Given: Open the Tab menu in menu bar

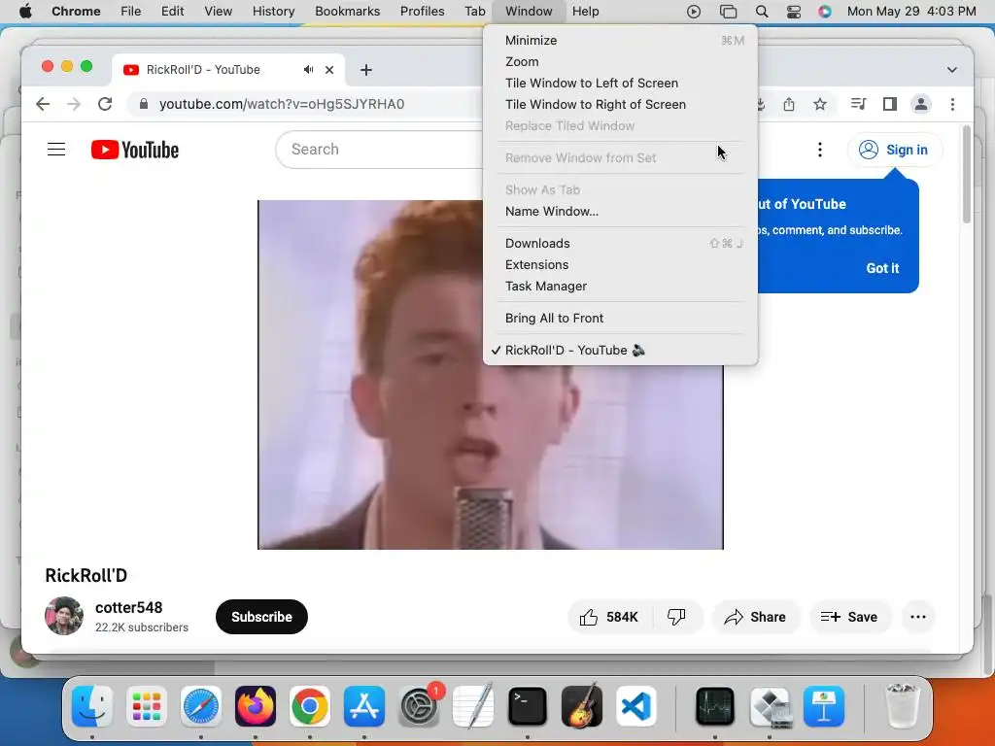Looking at the screenshot, I should click(474, 12).
